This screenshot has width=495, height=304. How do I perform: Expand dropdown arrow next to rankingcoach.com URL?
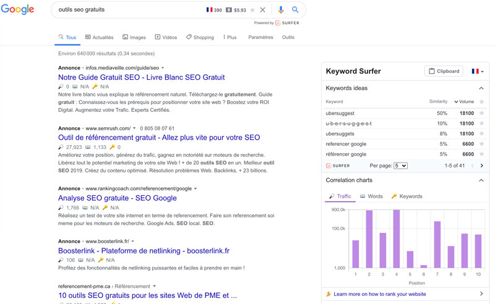pos(196,188)
